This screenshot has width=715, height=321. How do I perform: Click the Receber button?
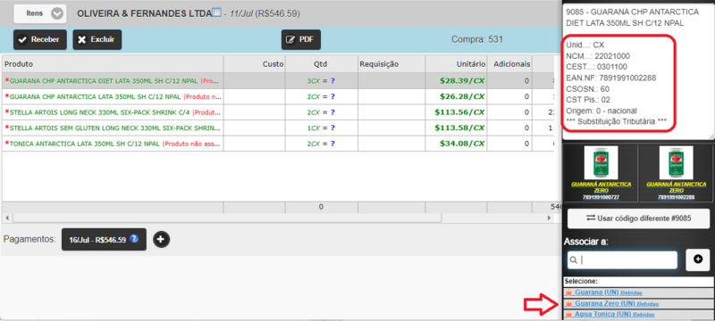click(40, 39)
